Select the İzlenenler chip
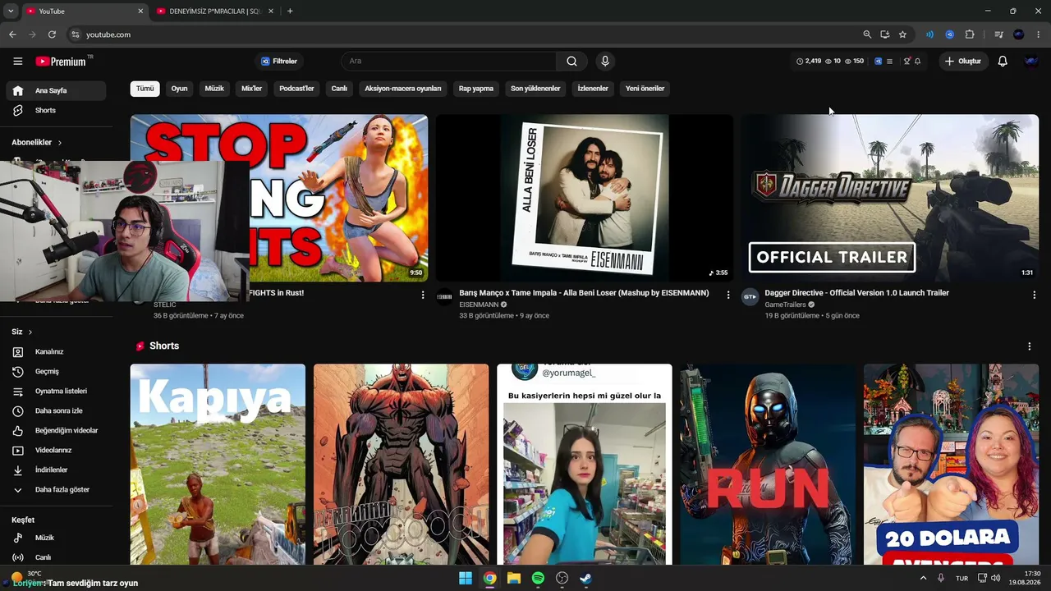1051x591 pixels. [593, 89]
